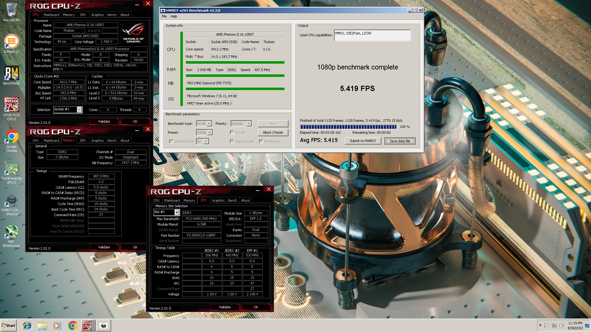The image size is (591, 332).
Task: Click Validate in the middle Memory CPU-Z window
Action: click(x=104, y=247)
